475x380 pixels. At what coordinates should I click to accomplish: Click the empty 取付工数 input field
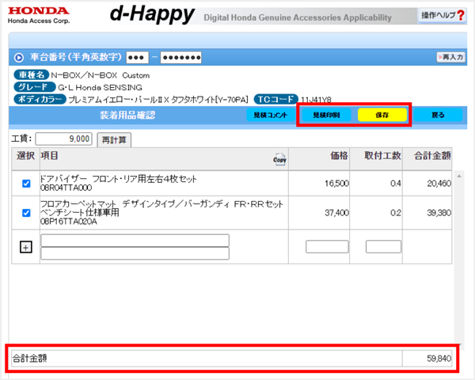click(x=383, y=247)
